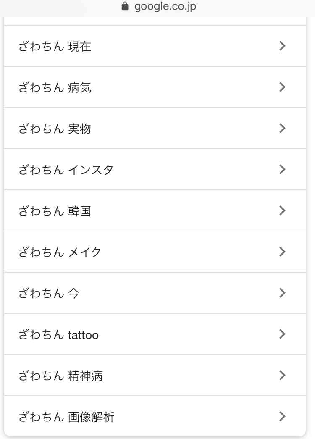Select the ざわちん メイク search link
The width and height of the screenshot is (315, 439).
coord(60,252)
